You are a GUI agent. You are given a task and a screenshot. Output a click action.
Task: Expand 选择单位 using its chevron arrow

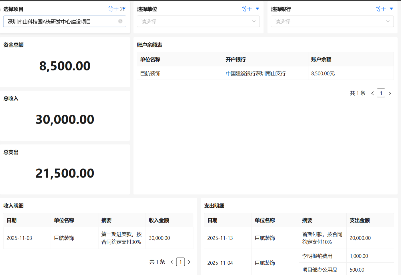(254, 21)
